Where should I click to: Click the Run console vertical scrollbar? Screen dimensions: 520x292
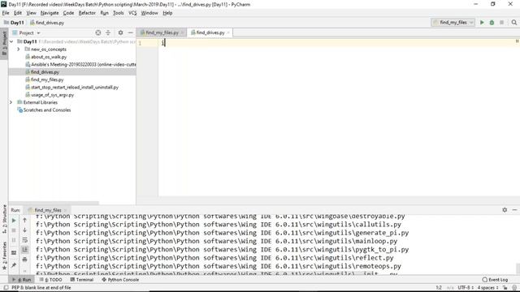518,268
